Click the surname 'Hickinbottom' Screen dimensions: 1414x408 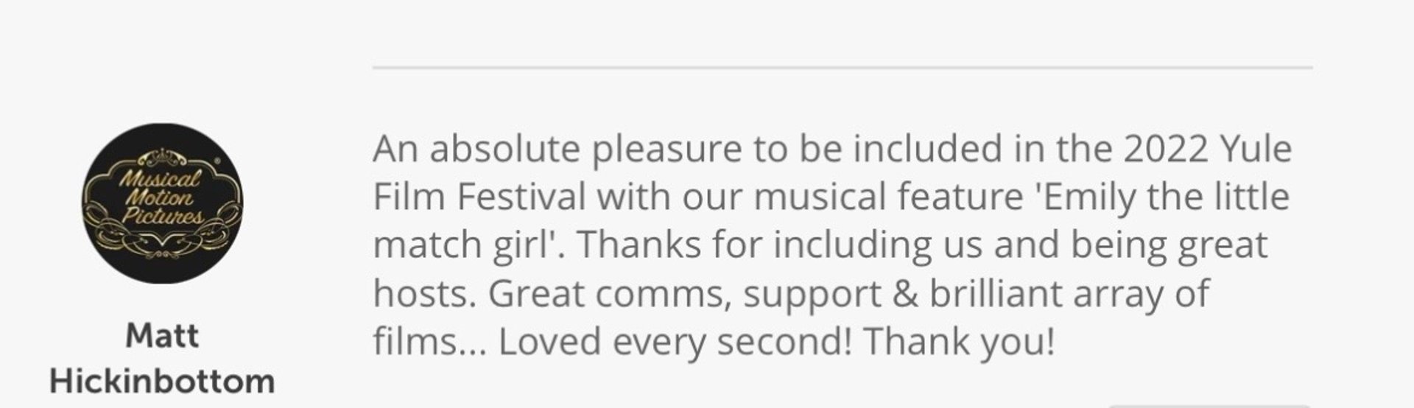(162, 381)
